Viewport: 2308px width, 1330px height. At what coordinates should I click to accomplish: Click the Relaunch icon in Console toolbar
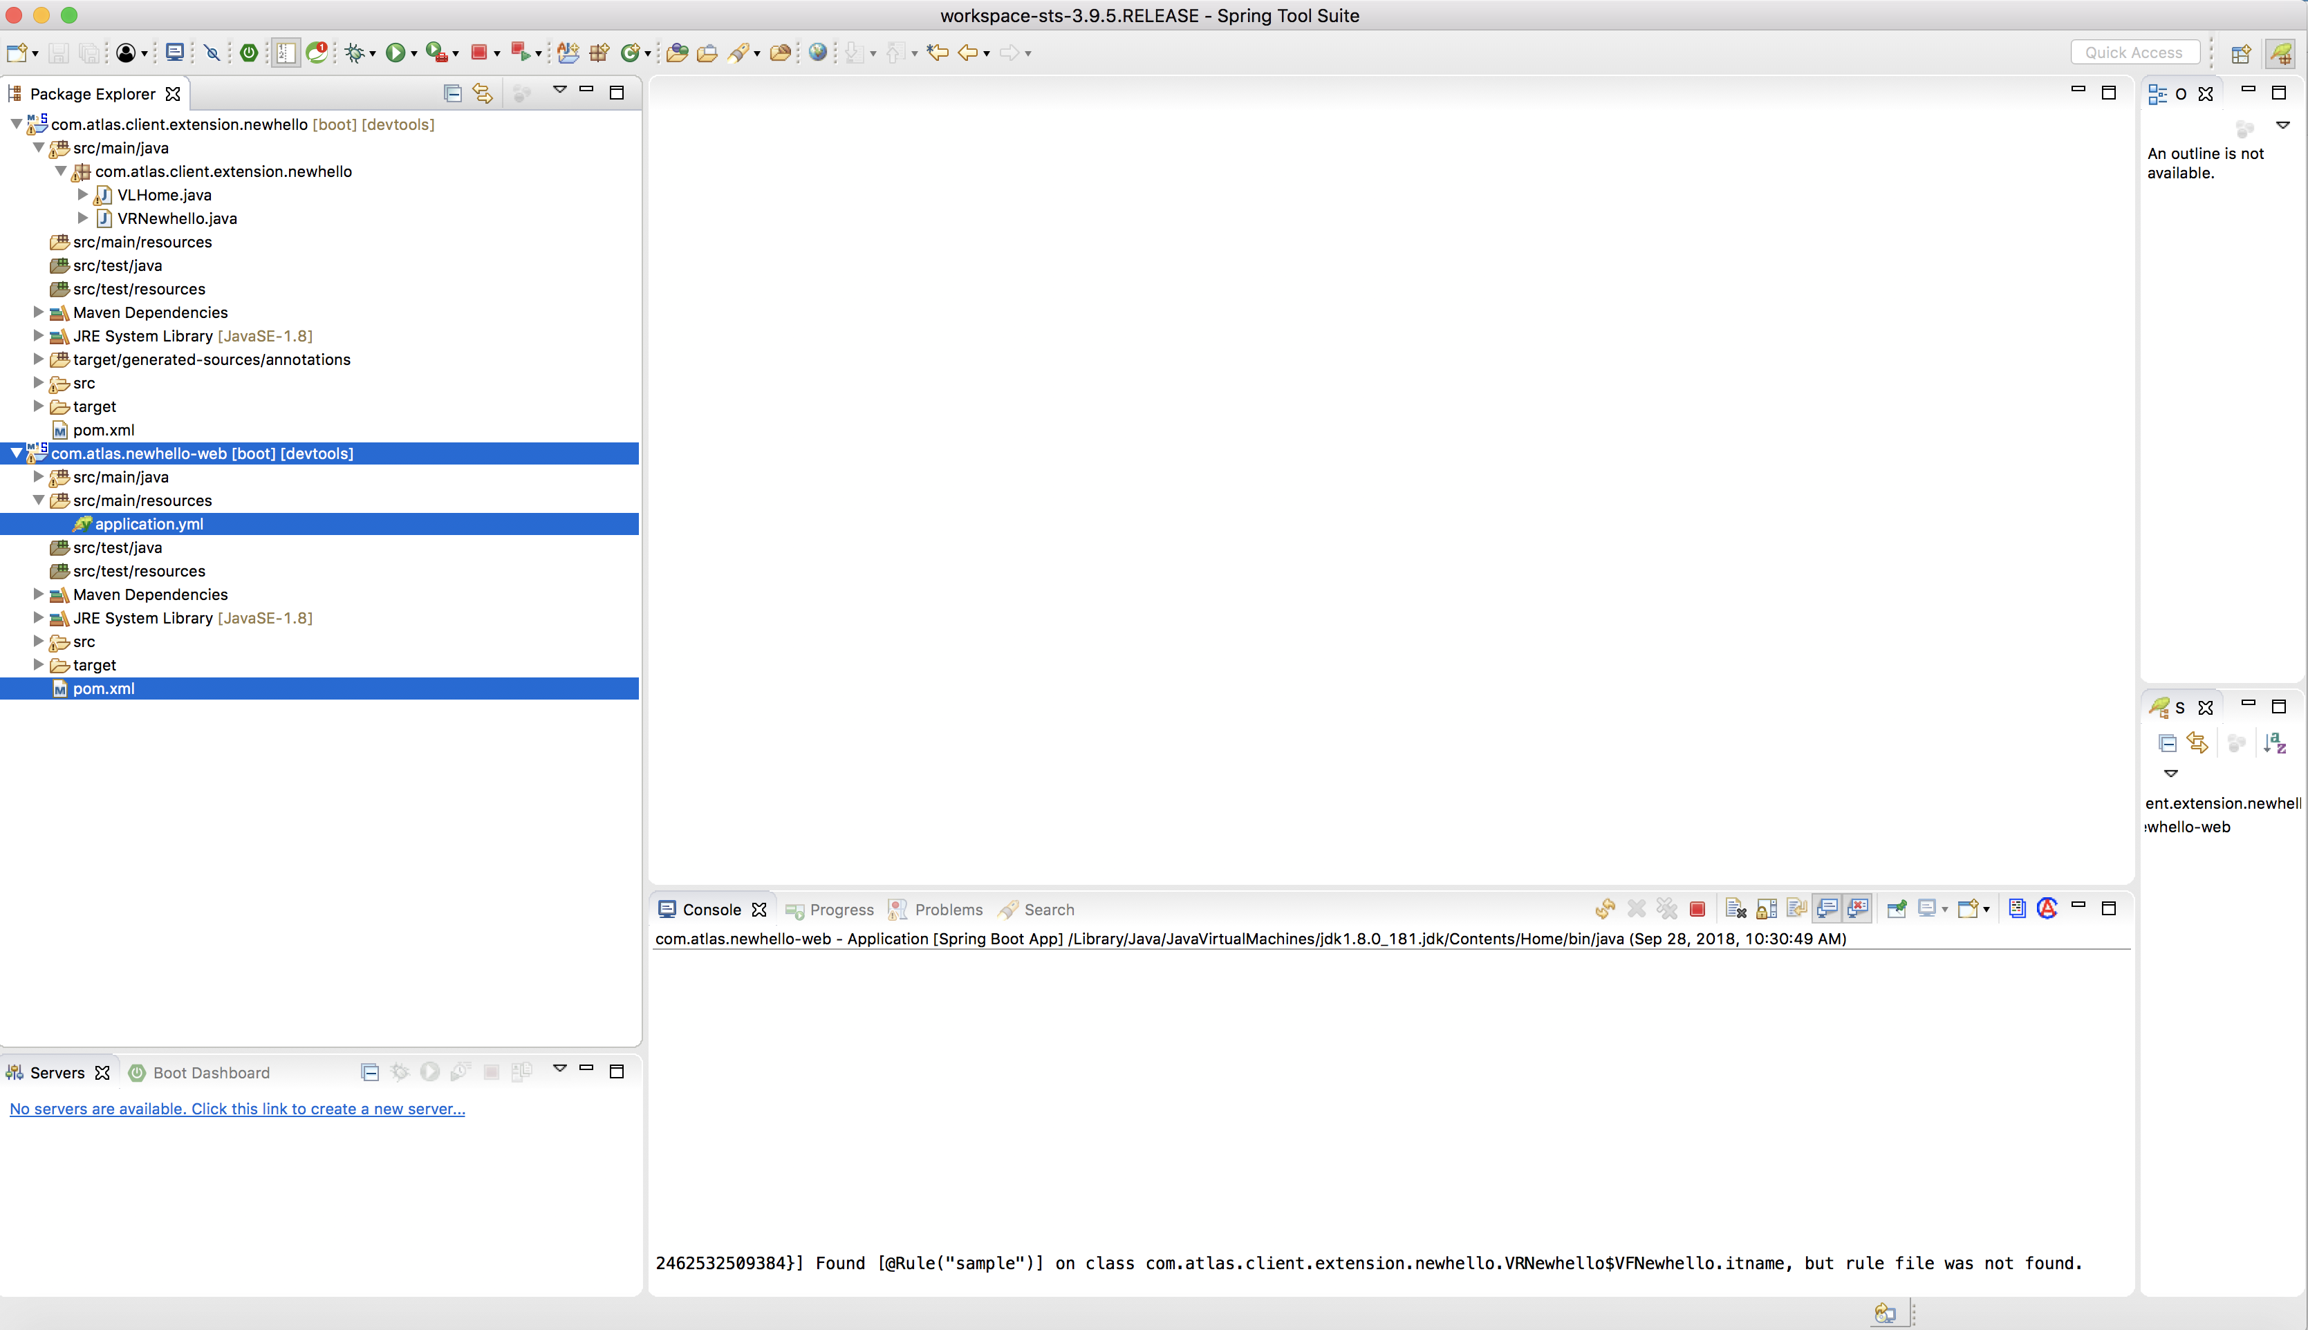point(1606,909)
